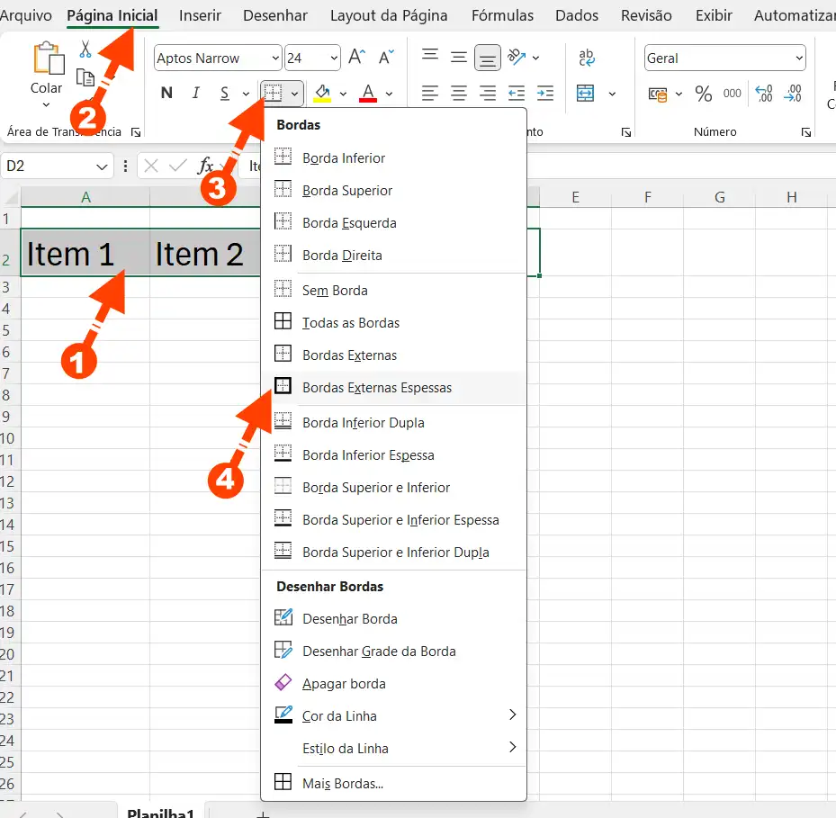Click the Center align icon
This screenshot has width=836, height=818.
(x=459, y=94)
